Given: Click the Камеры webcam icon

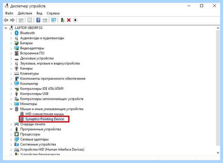Looking at the screenshot, I should [16, 68].
